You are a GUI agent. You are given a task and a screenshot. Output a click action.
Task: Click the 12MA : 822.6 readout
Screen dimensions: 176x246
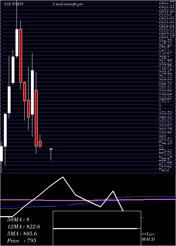point(24,227)
